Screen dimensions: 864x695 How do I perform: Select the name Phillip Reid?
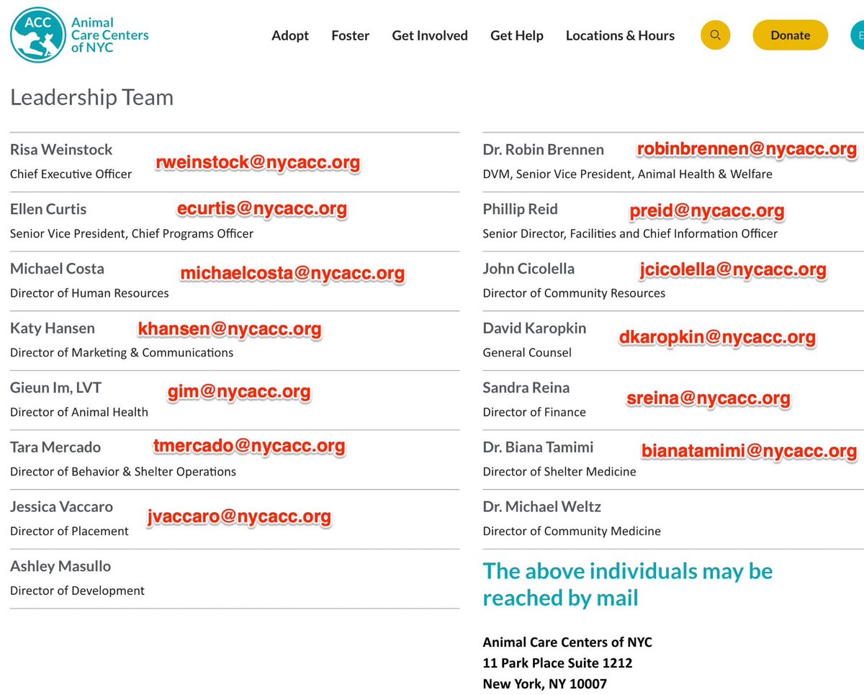521,209
